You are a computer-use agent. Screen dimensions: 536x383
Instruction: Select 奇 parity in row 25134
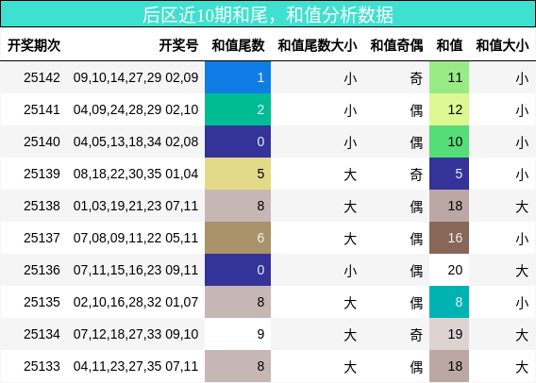point(416,335)
